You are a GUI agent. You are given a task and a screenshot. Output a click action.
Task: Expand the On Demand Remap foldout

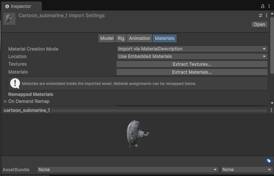pos(5,101)
